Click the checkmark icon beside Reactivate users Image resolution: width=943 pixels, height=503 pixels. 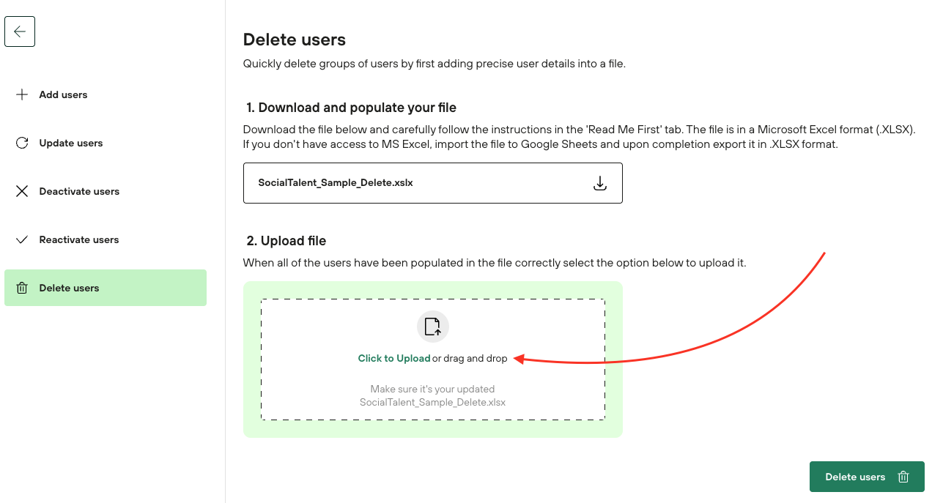pyautogui.click(x=22, y=239)
